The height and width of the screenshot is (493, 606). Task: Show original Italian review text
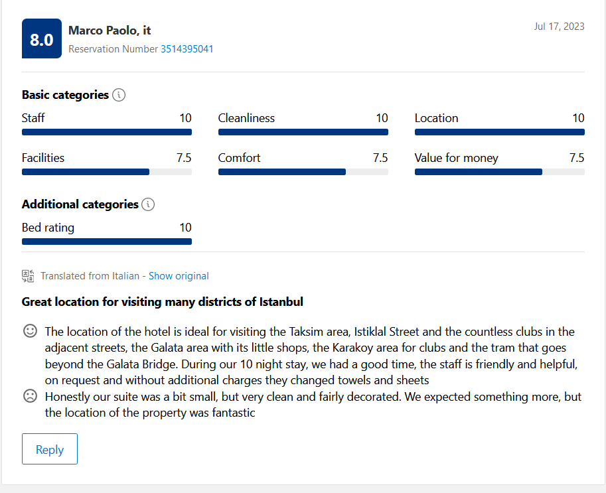179,276
